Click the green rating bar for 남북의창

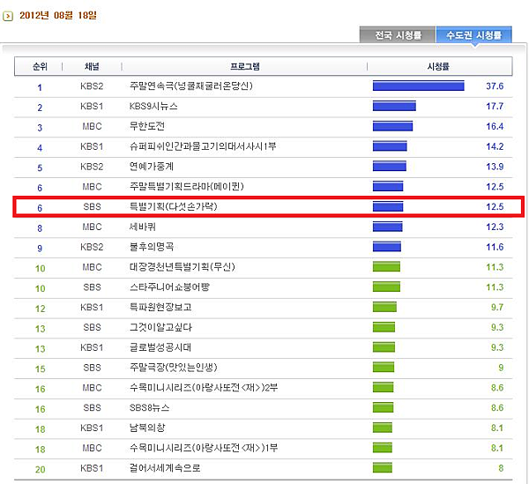click(x=383, y=428)
